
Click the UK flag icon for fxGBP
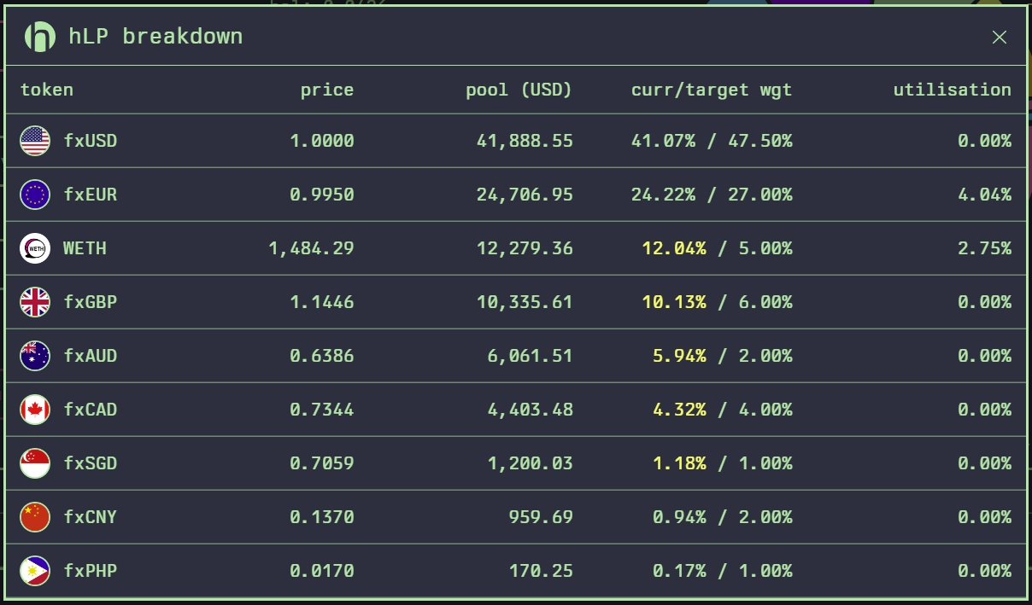[x=35, y=302]
